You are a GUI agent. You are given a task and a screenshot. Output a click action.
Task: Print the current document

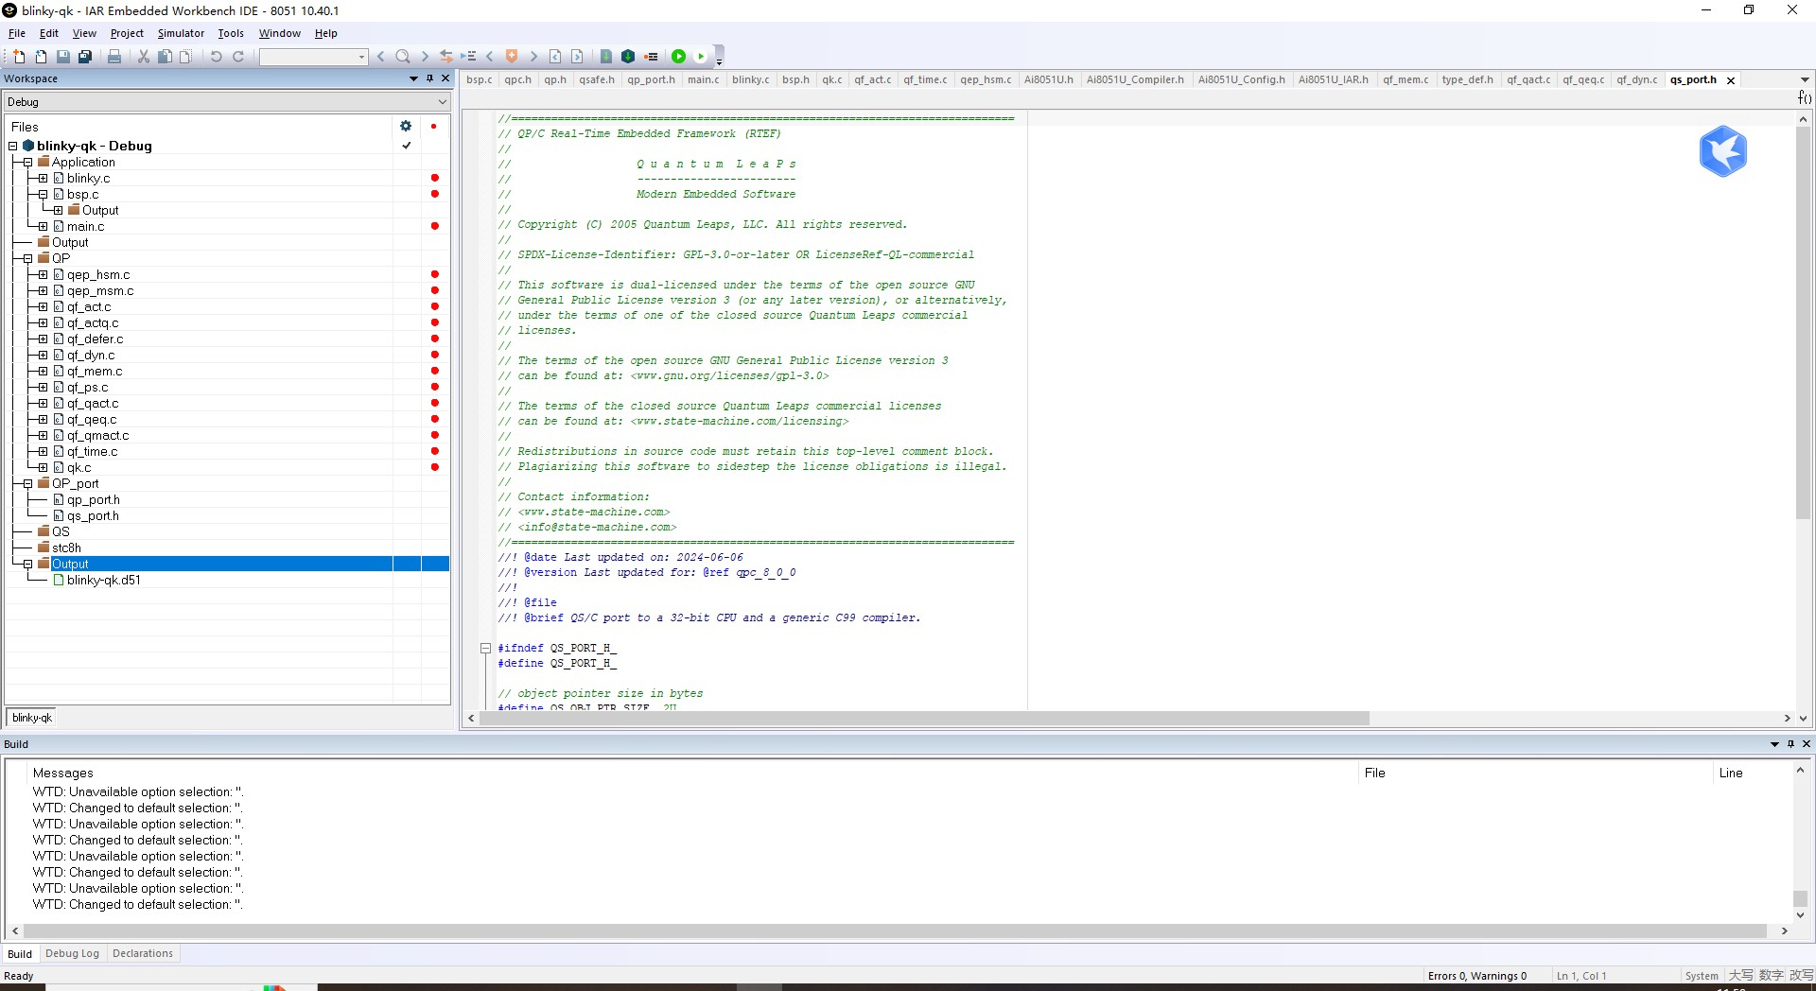pos(114,57)
